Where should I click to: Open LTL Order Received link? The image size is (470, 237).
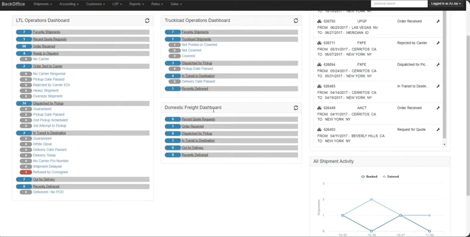[44, 46]
